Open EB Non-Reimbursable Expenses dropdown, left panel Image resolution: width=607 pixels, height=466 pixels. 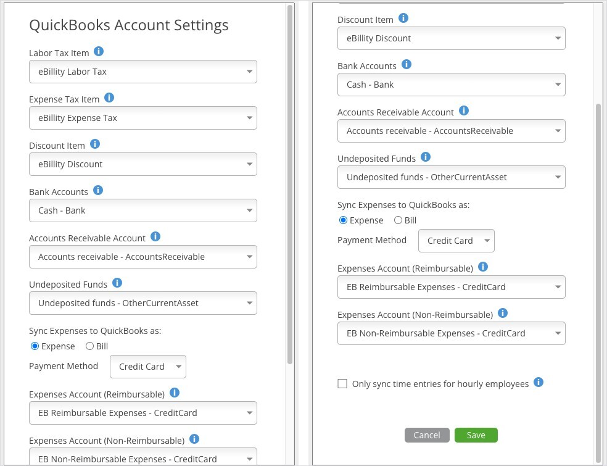143,456
